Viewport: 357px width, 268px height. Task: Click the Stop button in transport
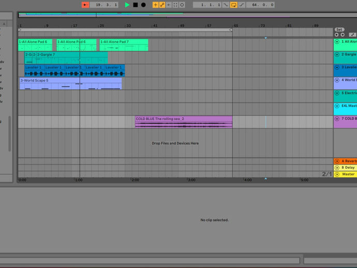pos(135,5)
